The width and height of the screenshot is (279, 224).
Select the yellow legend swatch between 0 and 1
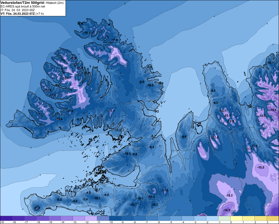[x=236, y=218]
